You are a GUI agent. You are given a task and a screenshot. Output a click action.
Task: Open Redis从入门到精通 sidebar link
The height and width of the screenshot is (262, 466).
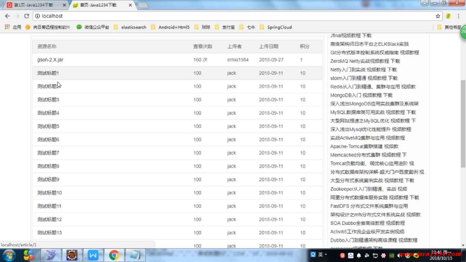(x=373, y=87)
